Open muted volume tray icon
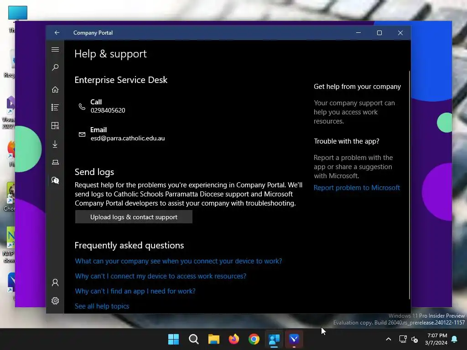 pyautogui.click(x=414, y=339)
